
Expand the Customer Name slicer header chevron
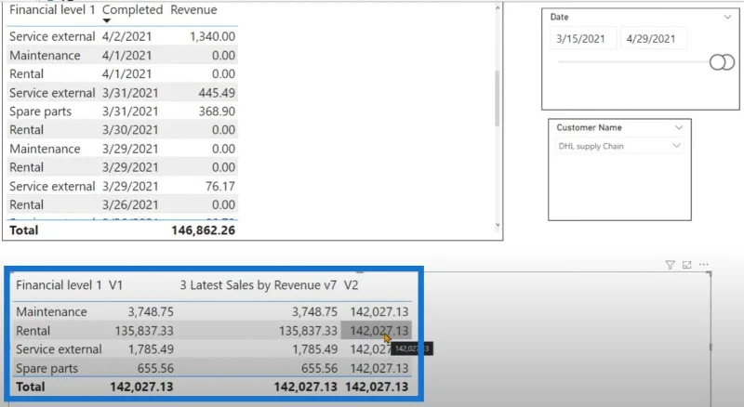click(679, 127)
